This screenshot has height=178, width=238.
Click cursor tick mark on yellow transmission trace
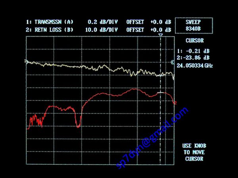[x=160, y=75]
